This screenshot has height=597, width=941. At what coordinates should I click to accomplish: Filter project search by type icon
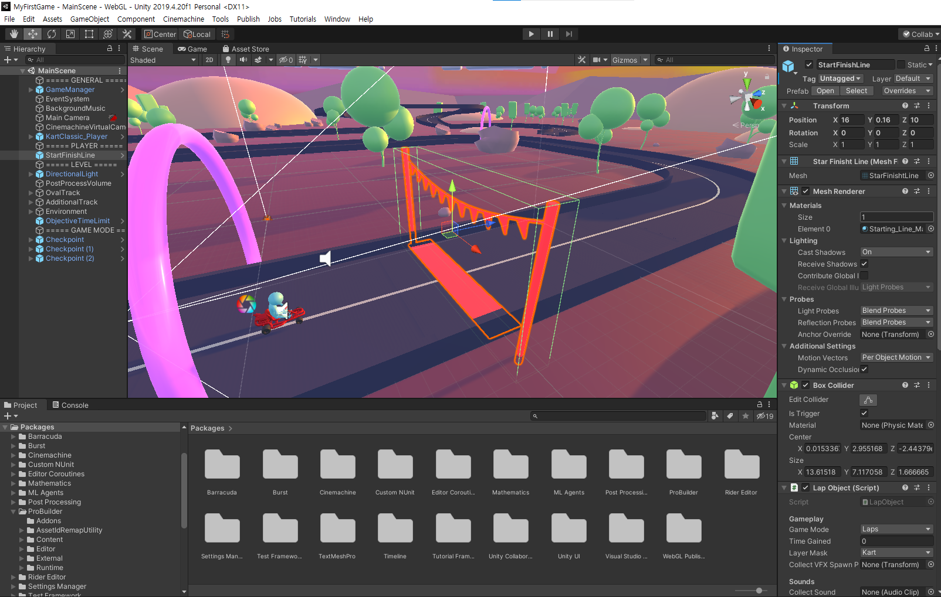[715, 416]
